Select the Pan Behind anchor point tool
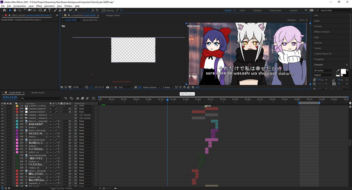The image size is (352, 190). point(34,10)
